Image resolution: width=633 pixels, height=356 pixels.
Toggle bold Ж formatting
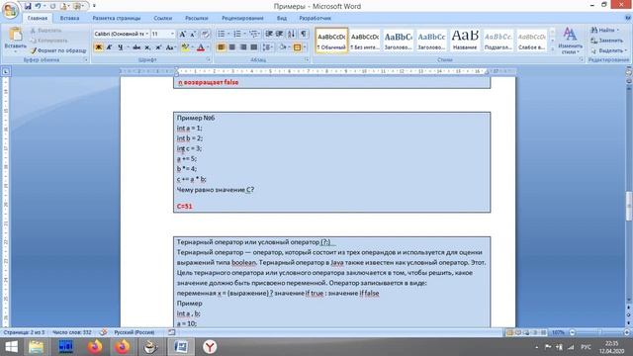[98, 47]
